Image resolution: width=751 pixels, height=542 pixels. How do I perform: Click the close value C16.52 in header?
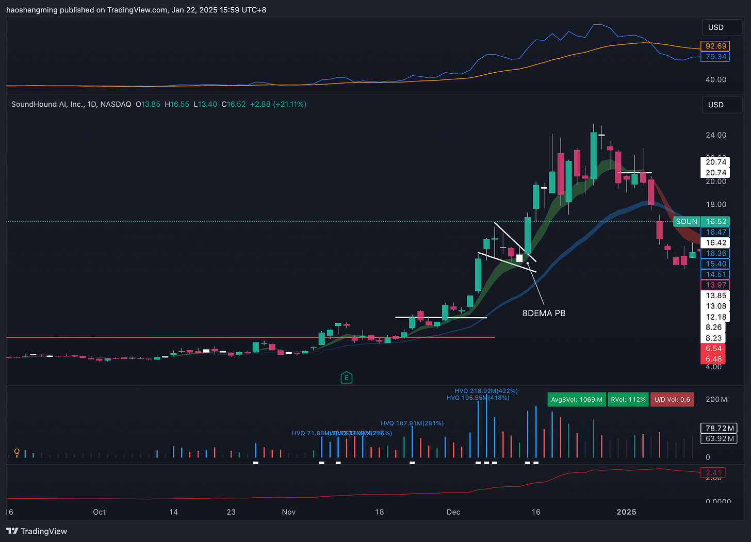coord(234,104)
